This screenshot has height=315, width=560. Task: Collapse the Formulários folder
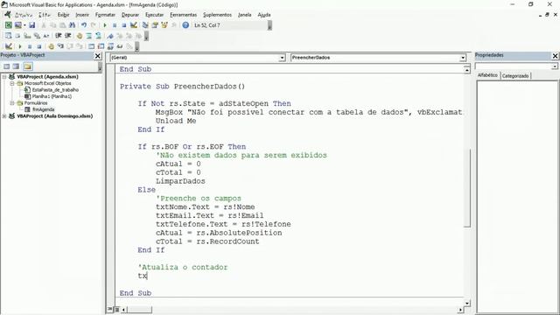[11, 103]
